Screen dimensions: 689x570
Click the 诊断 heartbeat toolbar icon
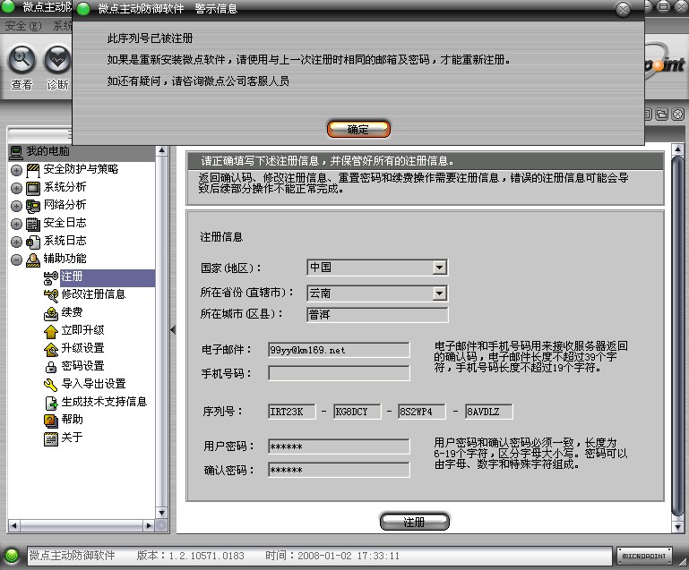coord(57,59)
